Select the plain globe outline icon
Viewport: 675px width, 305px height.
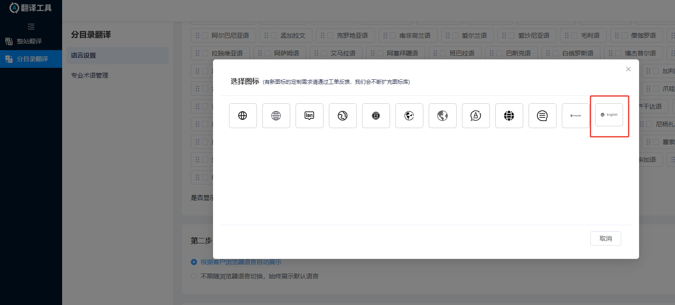pos(243,115)
